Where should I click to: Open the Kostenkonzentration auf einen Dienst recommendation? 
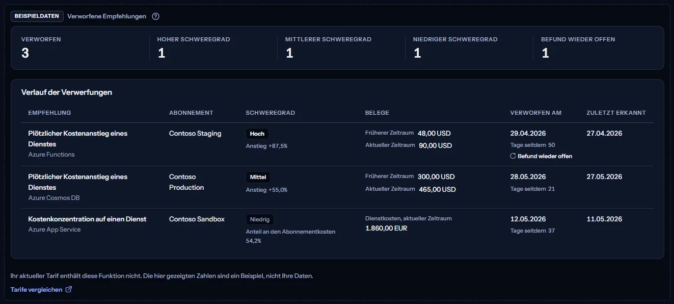88,219
